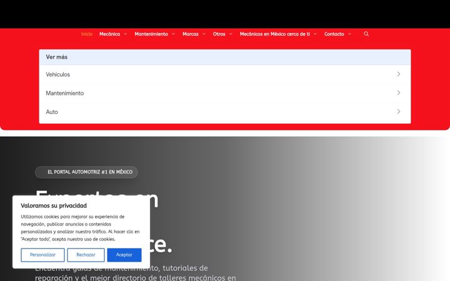Click the Ver más header
This screenshot has height=281, width=450.
(x=225, y=57)
